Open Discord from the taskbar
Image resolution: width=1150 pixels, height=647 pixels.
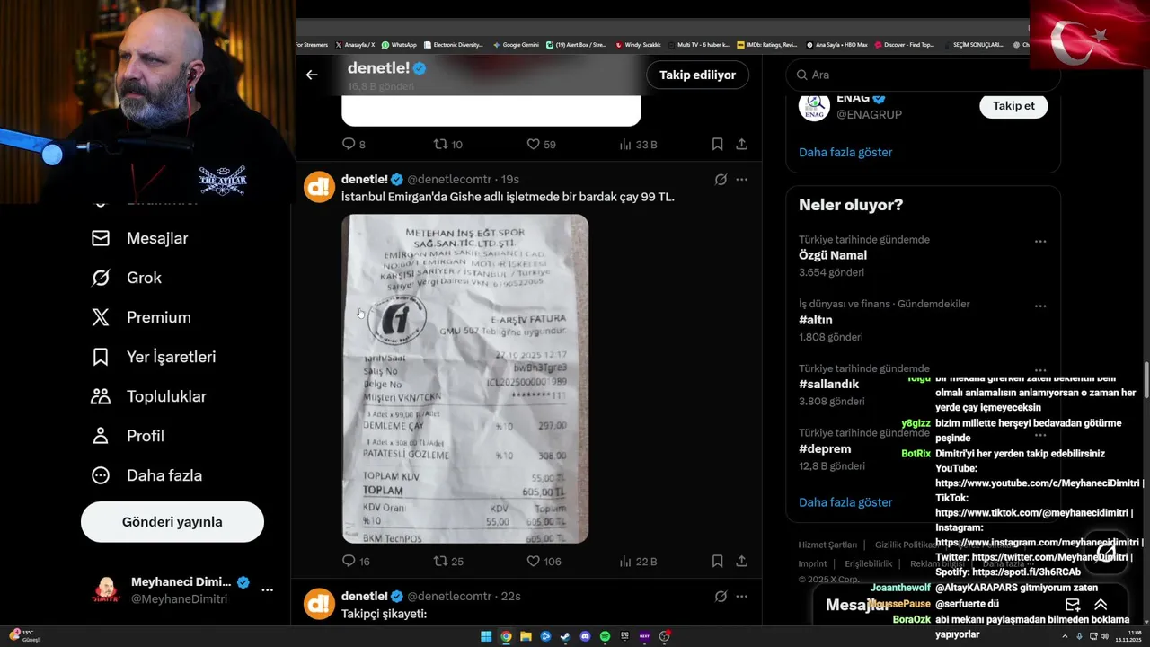point(585,636)
